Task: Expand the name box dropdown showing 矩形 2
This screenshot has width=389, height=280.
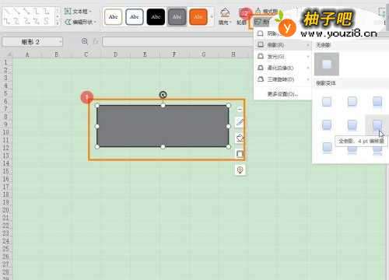Action: (60, 41)
